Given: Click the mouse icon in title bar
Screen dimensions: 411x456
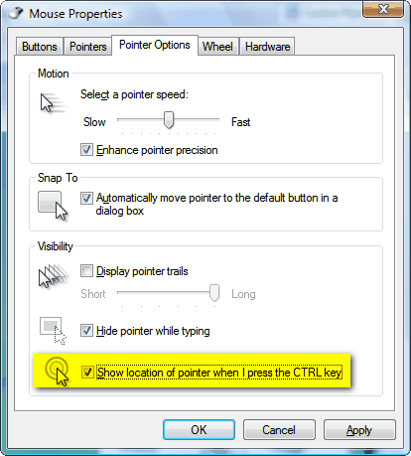Looking at the screenshot, I should (16, 13).
